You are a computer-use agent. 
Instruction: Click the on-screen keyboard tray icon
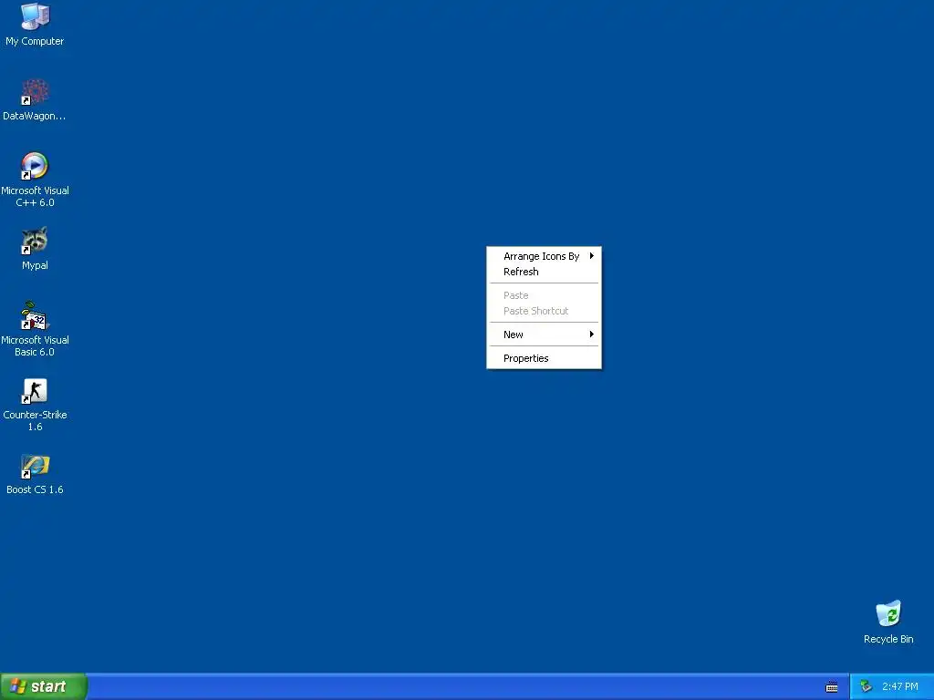tap(832, 687)
